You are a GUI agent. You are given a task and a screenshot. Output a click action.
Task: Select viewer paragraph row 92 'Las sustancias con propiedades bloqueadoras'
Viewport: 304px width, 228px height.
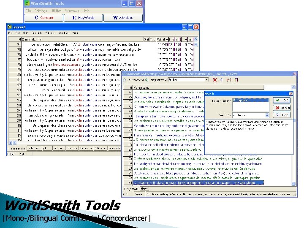tap(198, 178)
